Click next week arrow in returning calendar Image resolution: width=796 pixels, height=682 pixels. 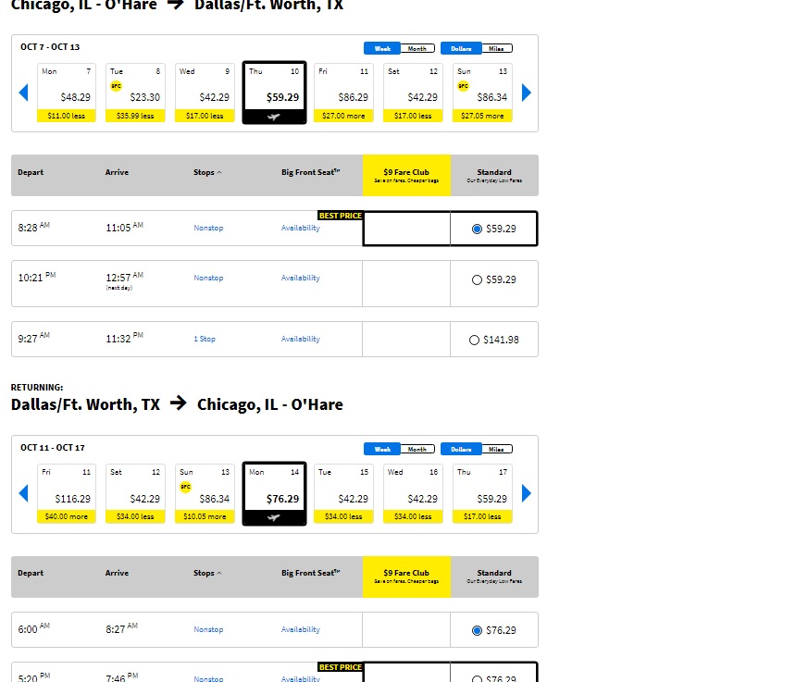click(527, 493)
